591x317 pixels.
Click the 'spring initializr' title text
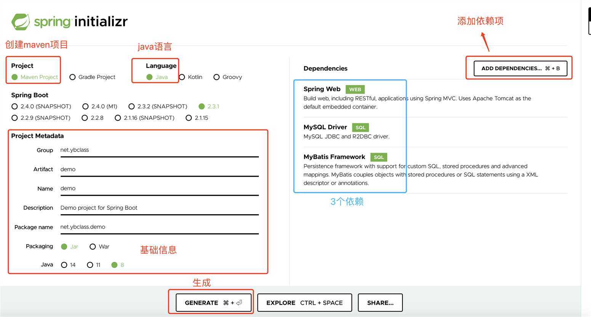pos(81,22)
